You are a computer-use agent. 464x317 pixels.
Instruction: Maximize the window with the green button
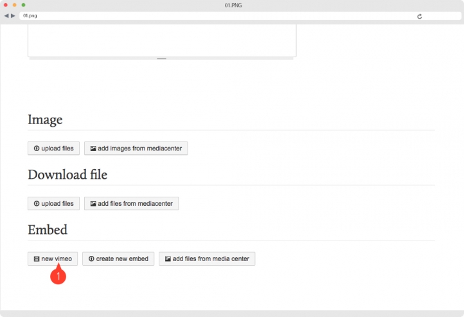23,5
